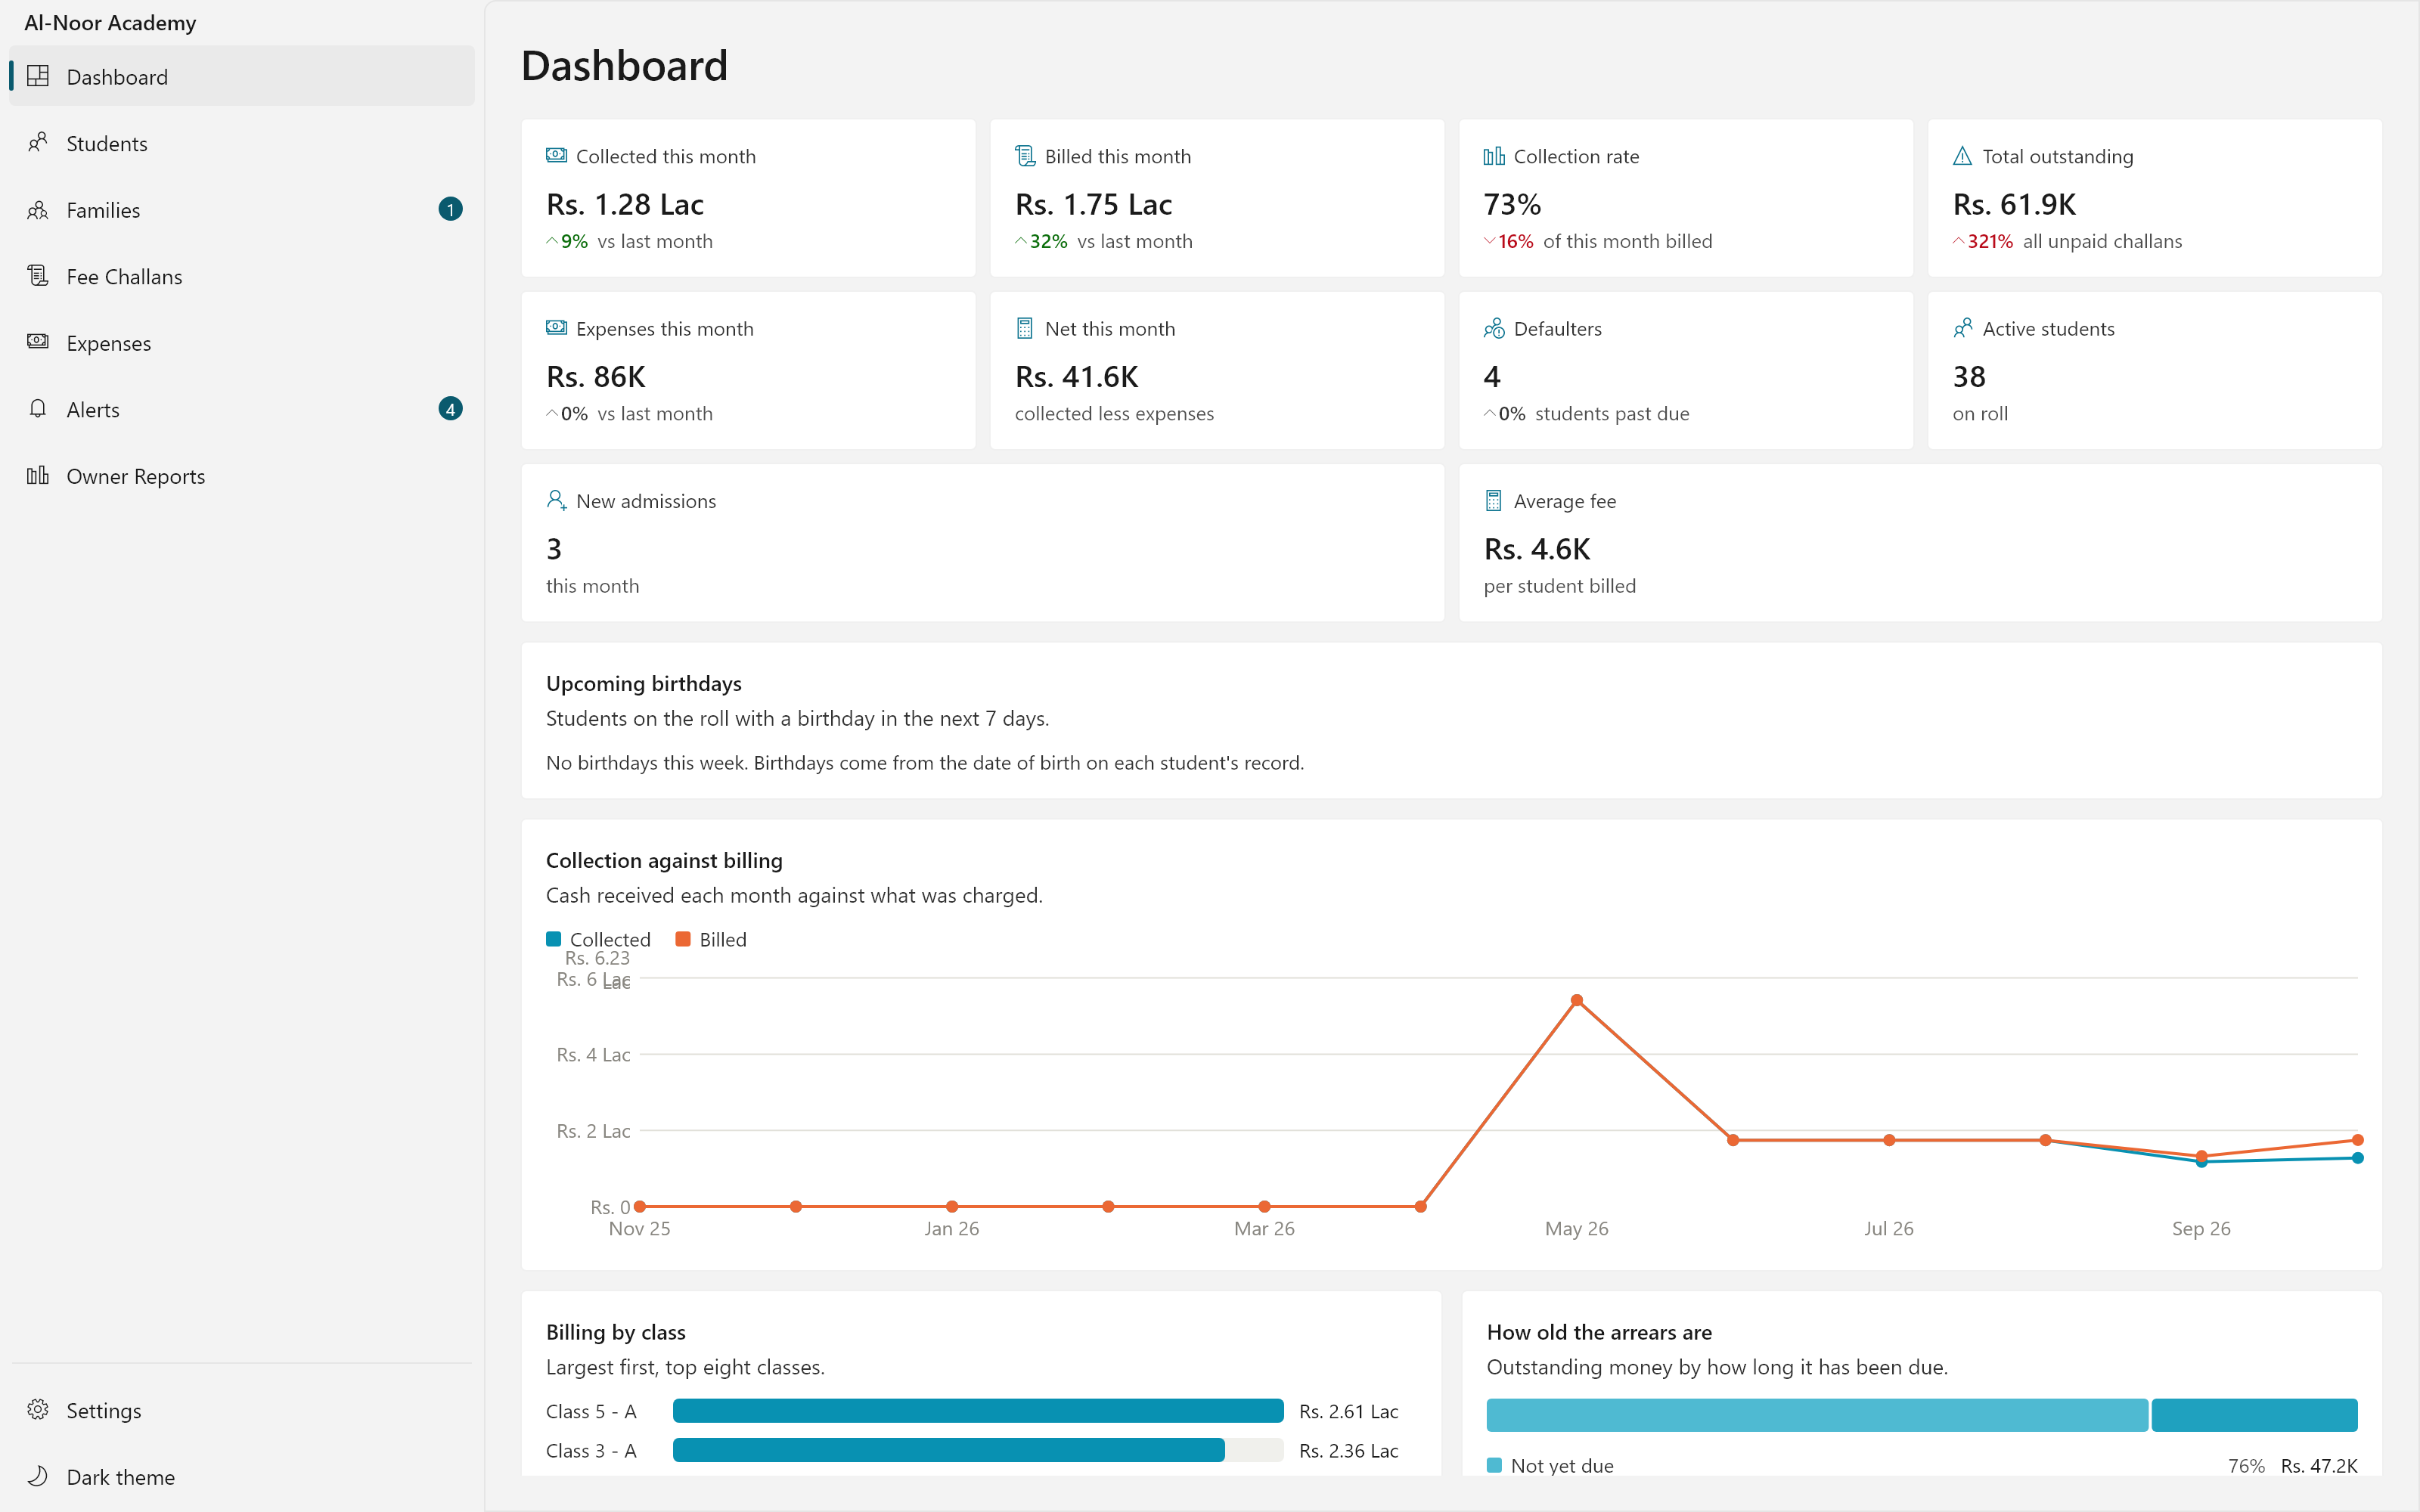
Task: Click the 38 active students value
Action: [x=1969, y=376]
